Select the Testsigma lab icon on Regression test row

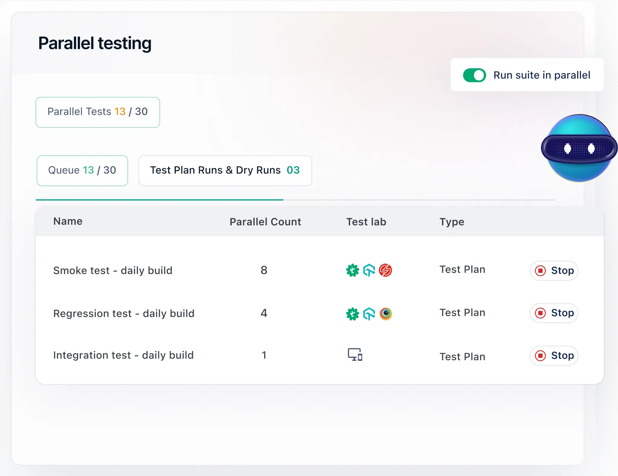point(353,314)
